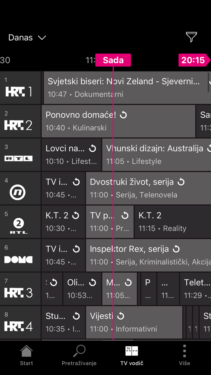
Task: Open Svjetski biseri: Novi Zeland program
Action: tap(121, 87)
